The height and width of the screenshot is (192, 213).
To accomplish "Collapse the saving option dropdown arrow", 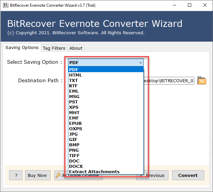I will click(x=141, y=63).
